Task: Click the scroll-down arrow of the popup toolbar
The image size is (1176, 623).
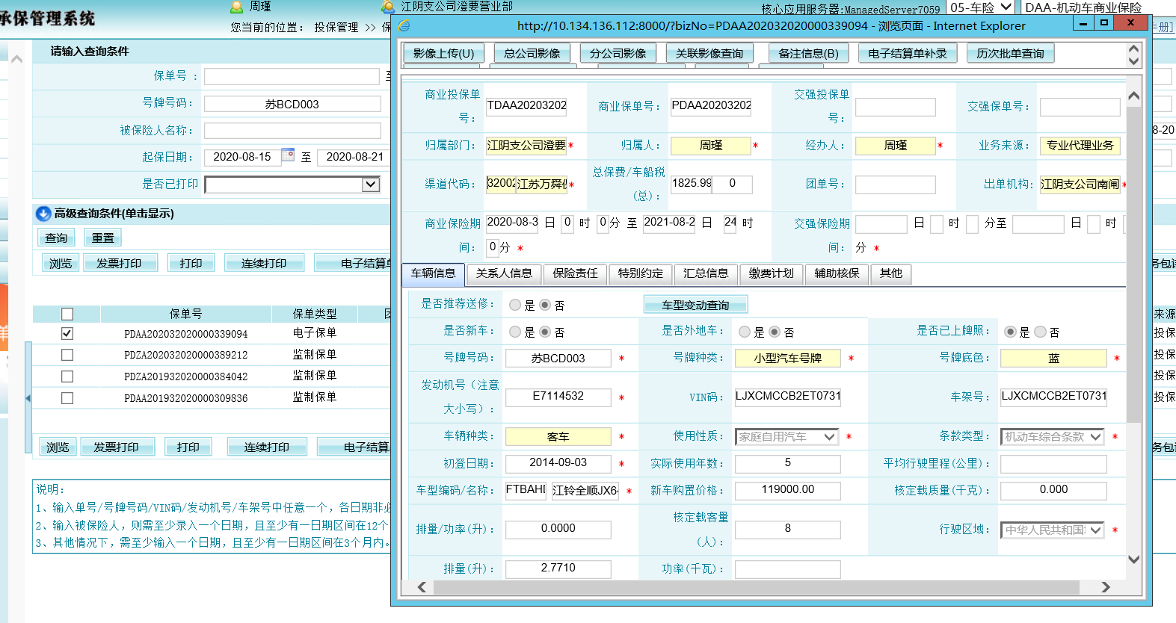Action: tap(1133, 61)
